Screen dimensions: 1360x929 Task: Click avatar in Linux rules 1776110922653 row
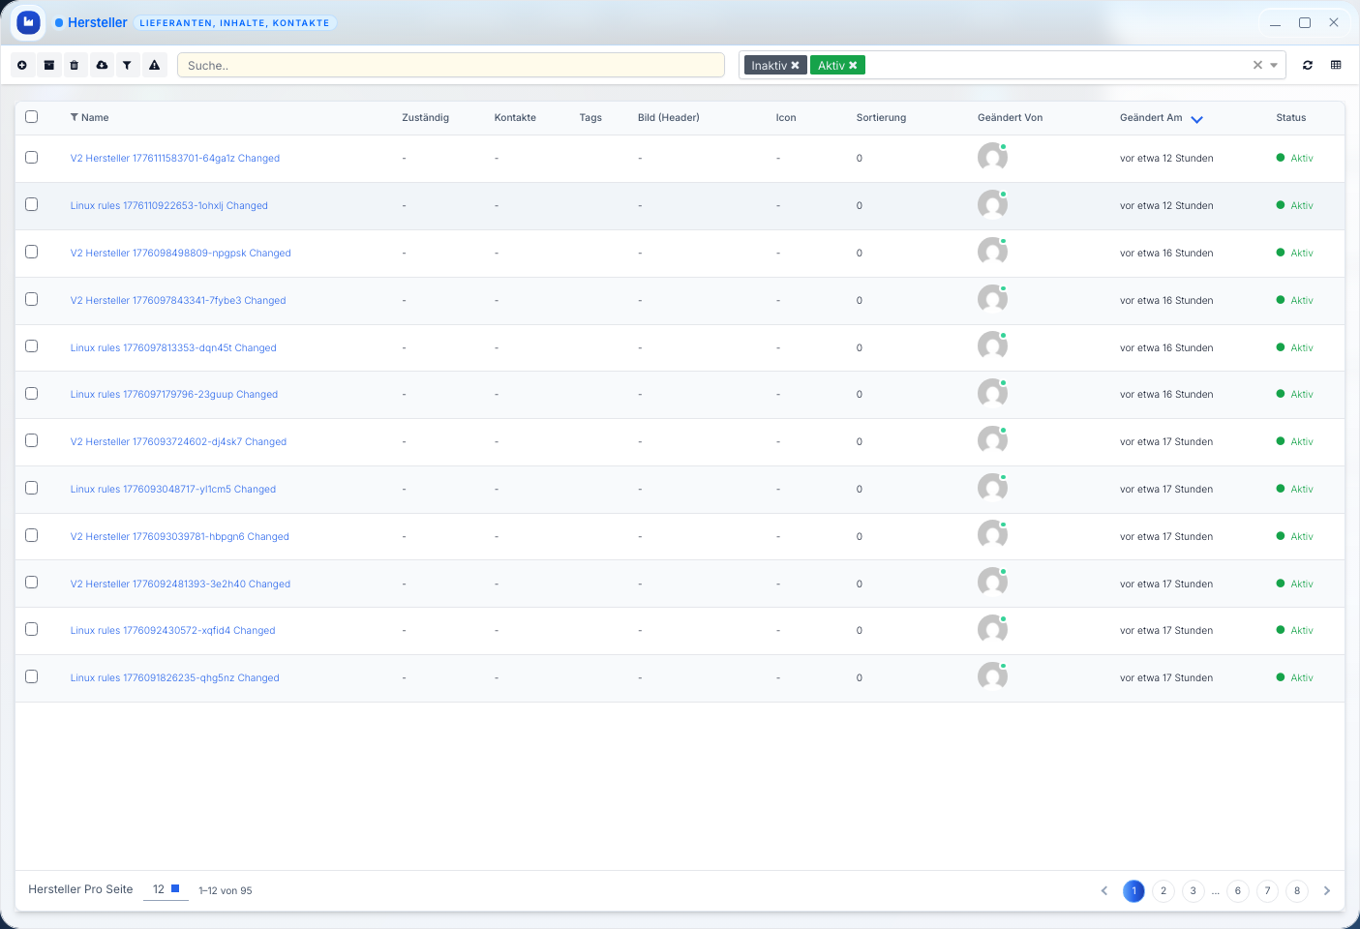coord(992,204)
